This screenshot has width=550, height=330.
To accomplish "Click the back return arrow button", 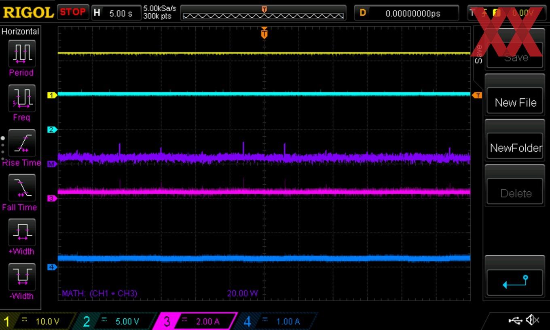I will pyautogui.click(x=515, y=282).
